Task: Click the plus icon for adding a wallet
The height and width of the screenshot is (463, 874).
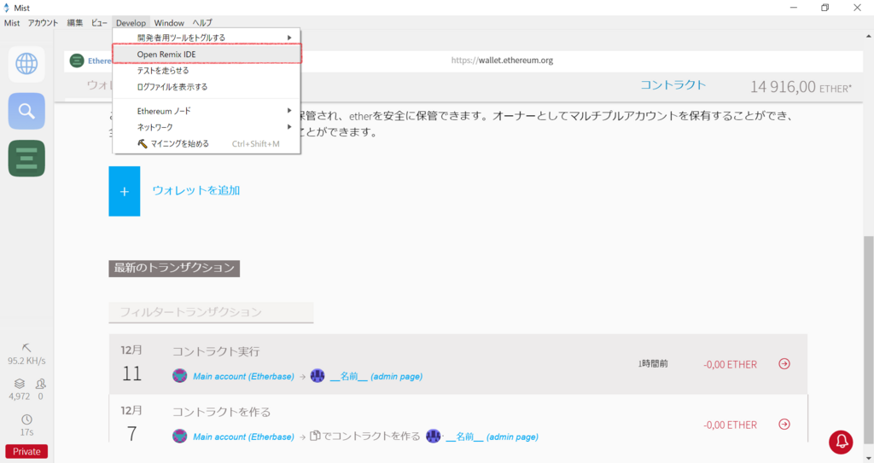Action: pyautogui.click(x=125, y=191)
